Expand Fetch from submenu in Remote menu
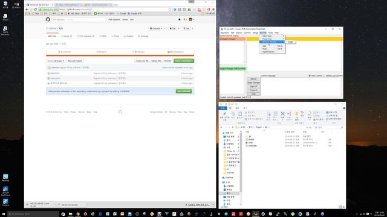This screenshot has height=217, width=387. [x=272, y=36]
